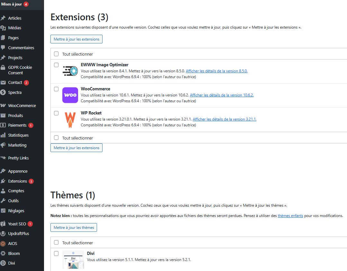Image resolution: width=347 pixels, height=271 pixels.
Task: Click the bold 'WooCommerce' plugin name
Action: coord(95,89)
